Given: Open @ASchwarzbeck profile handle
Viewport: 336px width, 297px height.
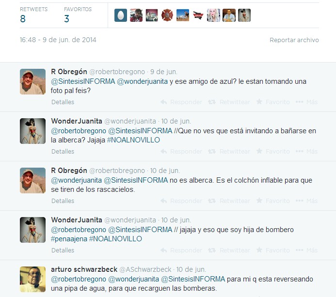Looking at the screenshot, I should point(145,269).
